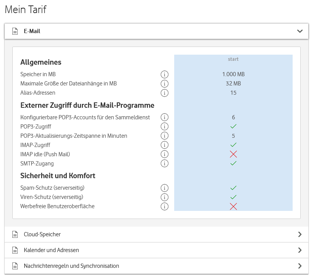
Task: Collapse the E-Mail section chevron
Action: [300, 31]
